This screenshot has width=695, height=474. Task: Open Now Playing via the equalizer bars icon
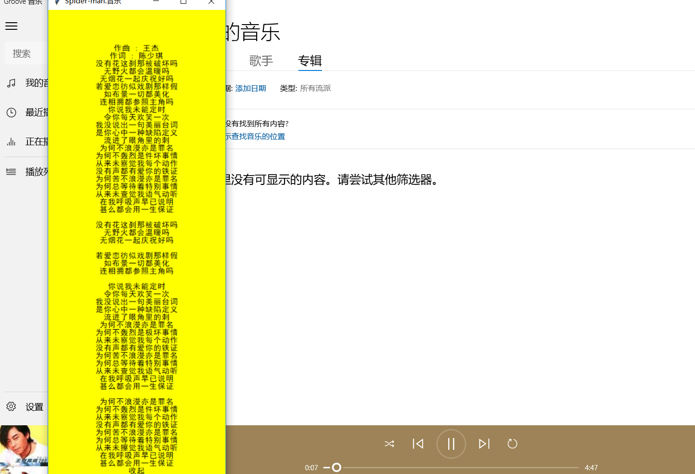[x=11, y=142]
